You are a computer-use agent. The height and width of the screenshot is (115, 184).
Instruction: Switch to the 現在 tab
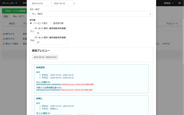(x=6, y=16)
